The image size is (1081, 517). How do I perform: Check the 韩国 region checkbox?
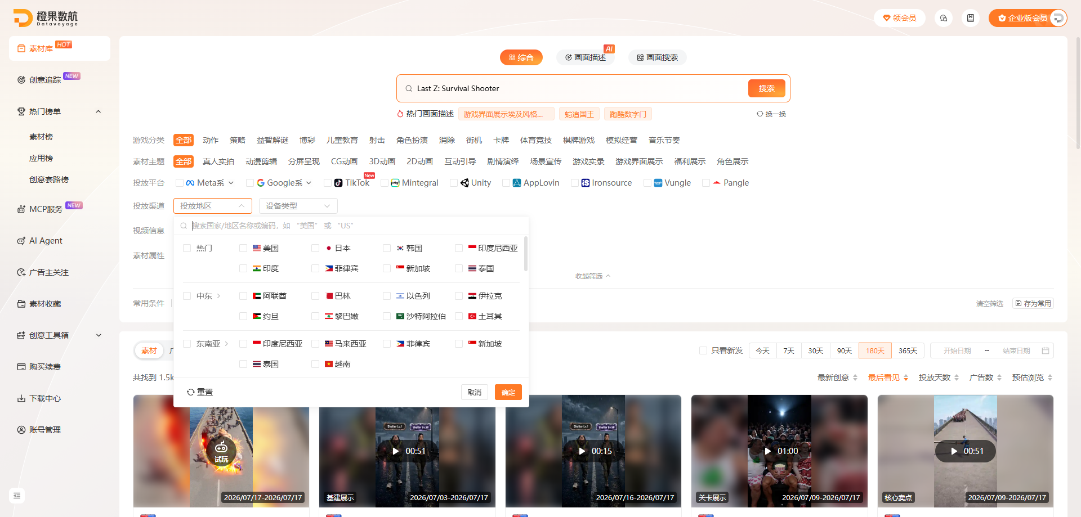(387, 248)
